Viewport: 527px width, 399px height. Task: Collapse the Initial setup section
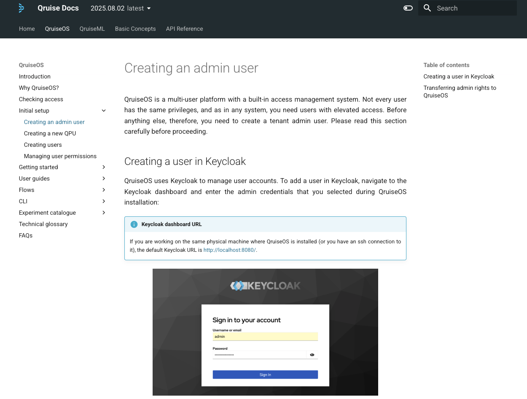click(x=104, y=111)
